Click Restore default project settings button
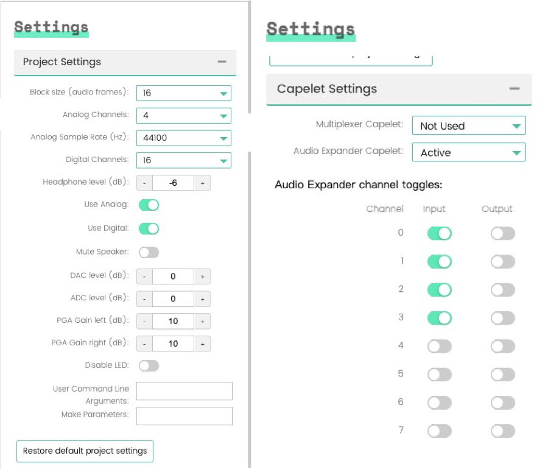 tap(85, 451)
